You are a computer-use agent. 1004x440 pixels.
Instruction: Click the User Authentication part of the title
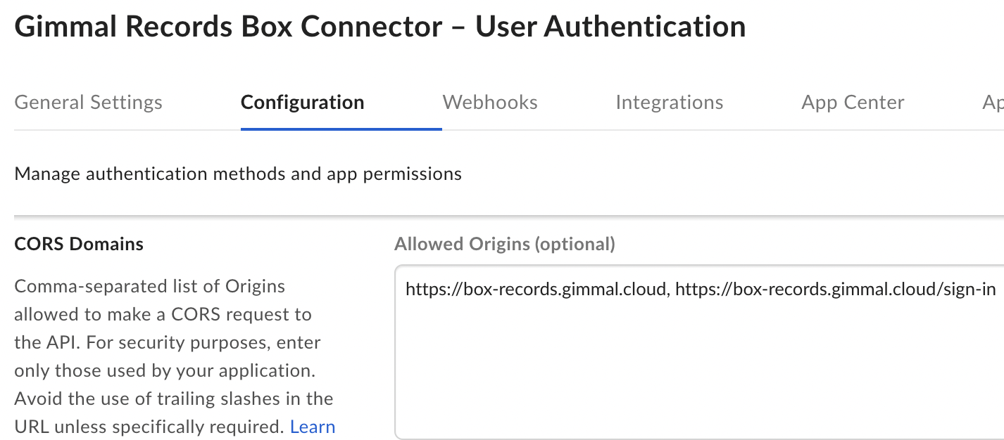tap(610, 27)
